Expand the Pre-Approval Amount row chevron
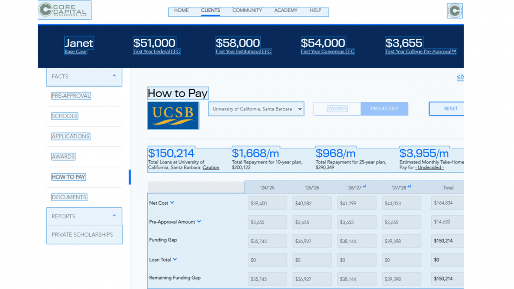The image size is (514, 289). coord(199,222)
